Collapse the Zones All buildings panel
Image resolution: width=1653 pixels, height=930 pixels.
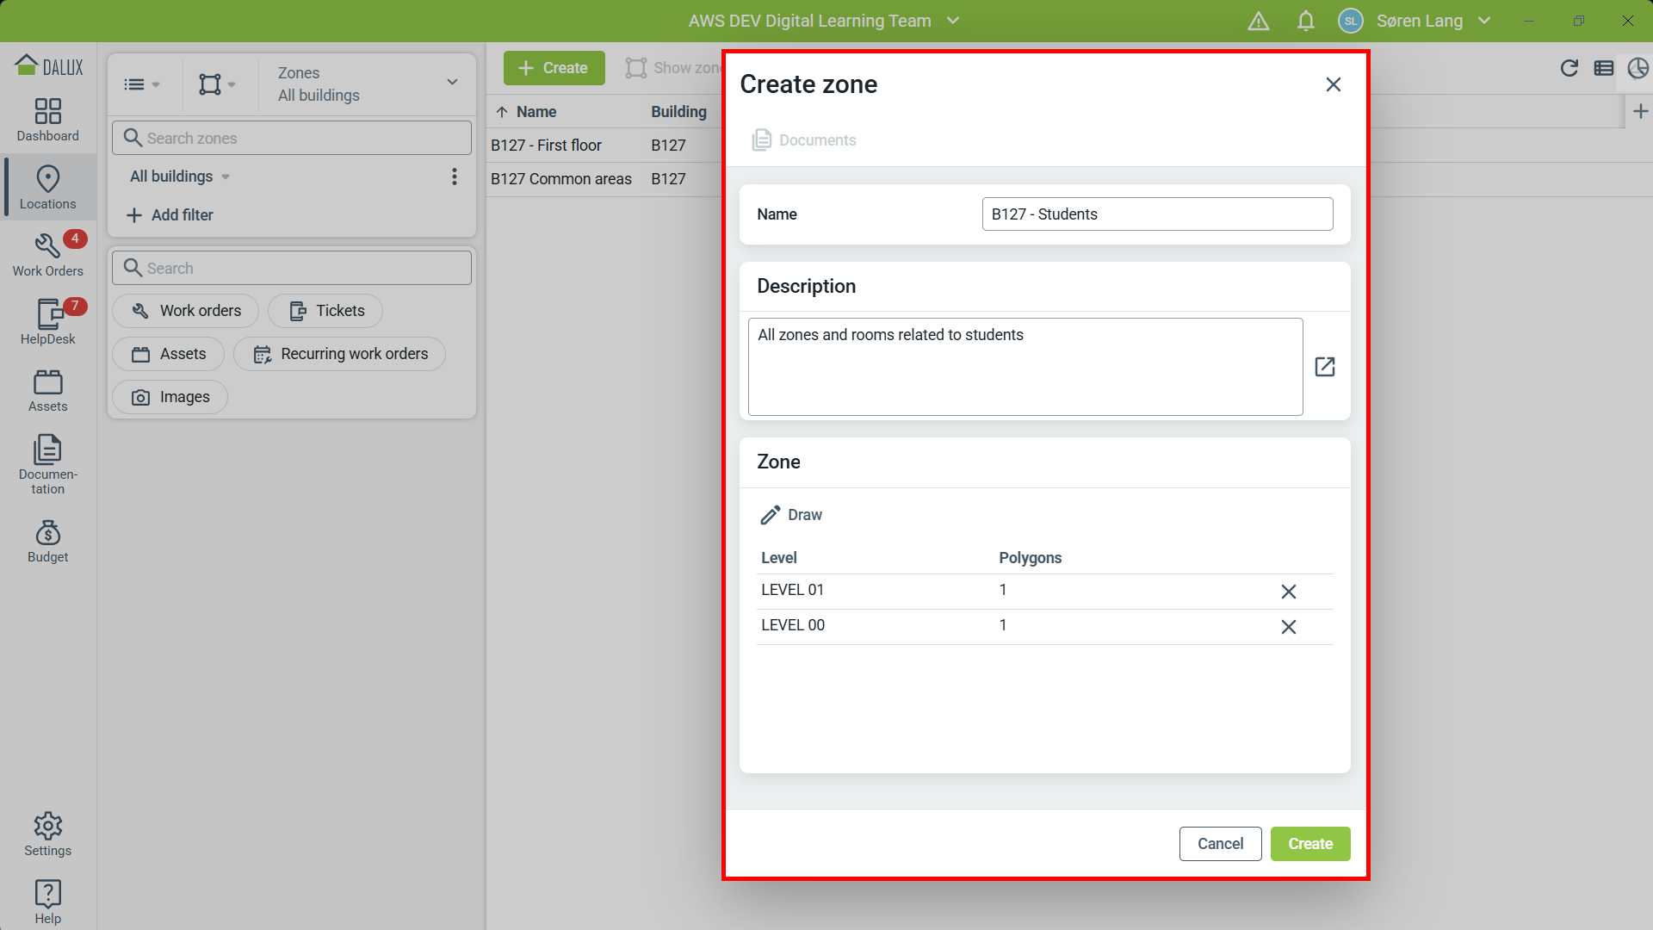coord(452,82)
